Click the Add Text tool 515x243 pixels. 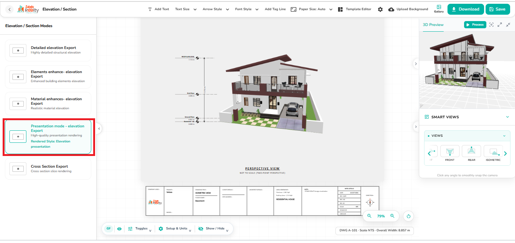[158, 9]
